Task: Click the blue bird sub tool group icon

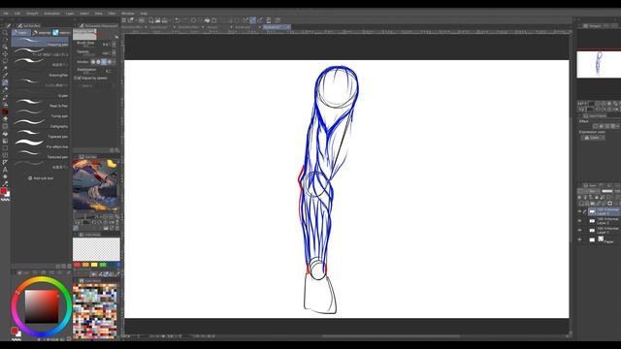Action: tap(55, 32)
